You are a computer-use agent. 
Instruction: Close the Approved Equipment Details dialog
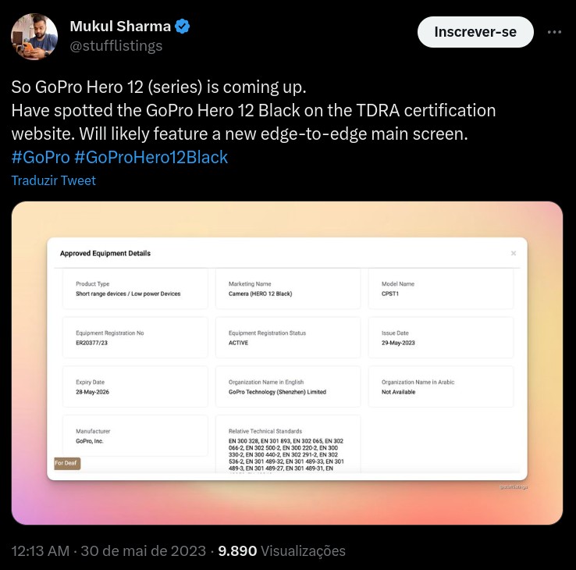(514, 253)
